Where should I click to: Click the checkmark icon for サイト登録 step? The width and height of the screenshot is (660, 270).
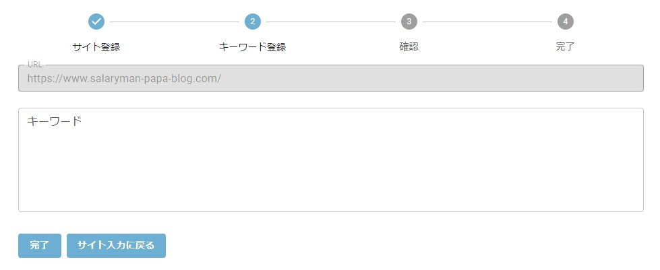pos(96,22)
